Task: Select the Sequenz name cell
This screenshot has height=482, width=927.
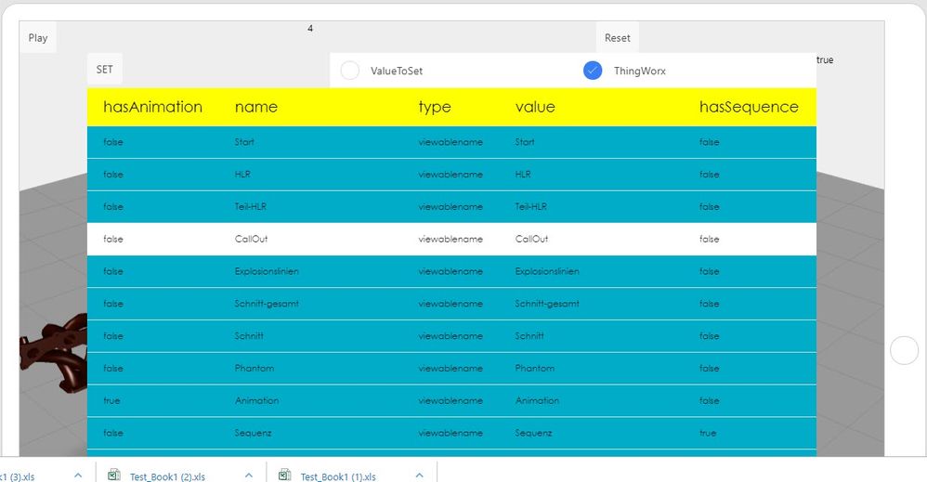Action: point(253,433)
